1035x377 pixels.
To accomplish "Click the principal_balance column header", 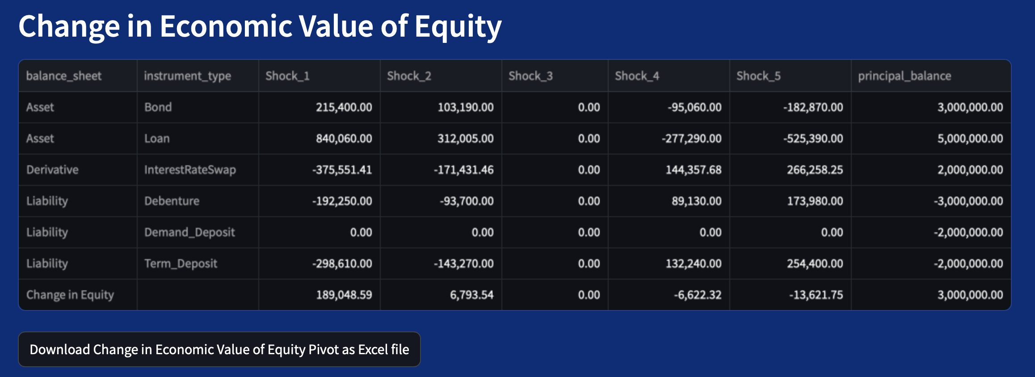I will pos(904,76).
